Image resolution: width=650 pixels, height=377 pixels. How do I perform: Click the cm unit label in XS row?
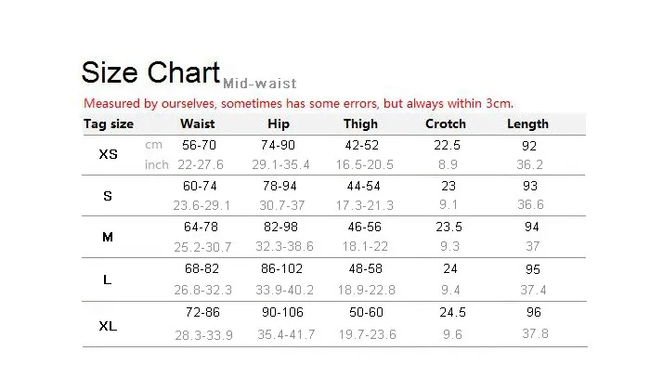(153, 145)
